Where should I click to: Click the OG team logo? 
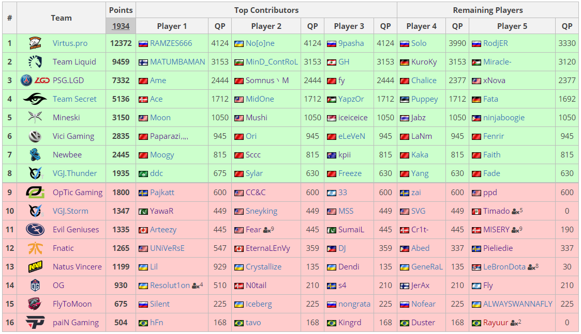point(35,285)
